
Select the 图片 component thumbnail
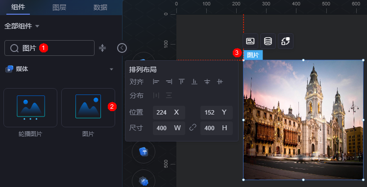point(88,108)
